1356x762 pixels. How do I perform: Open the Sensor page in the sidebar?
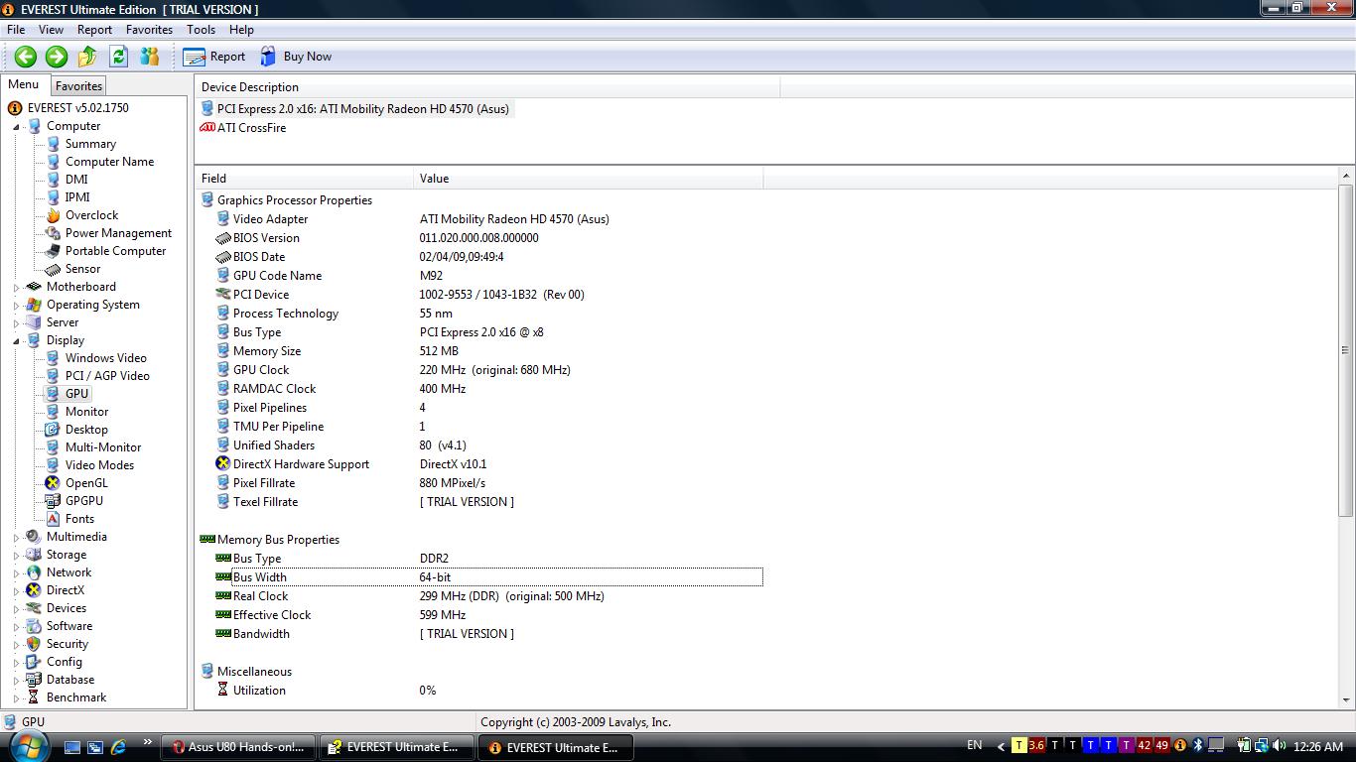point(82,269)
